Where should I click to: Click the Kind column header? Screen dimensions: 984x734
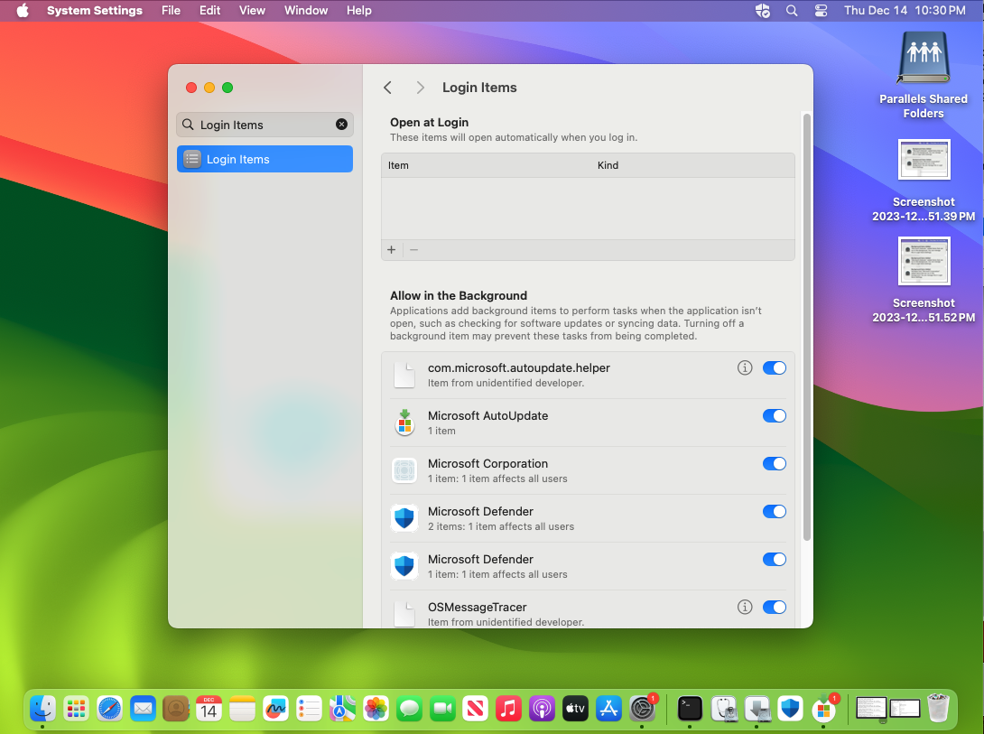coord(608,165)
